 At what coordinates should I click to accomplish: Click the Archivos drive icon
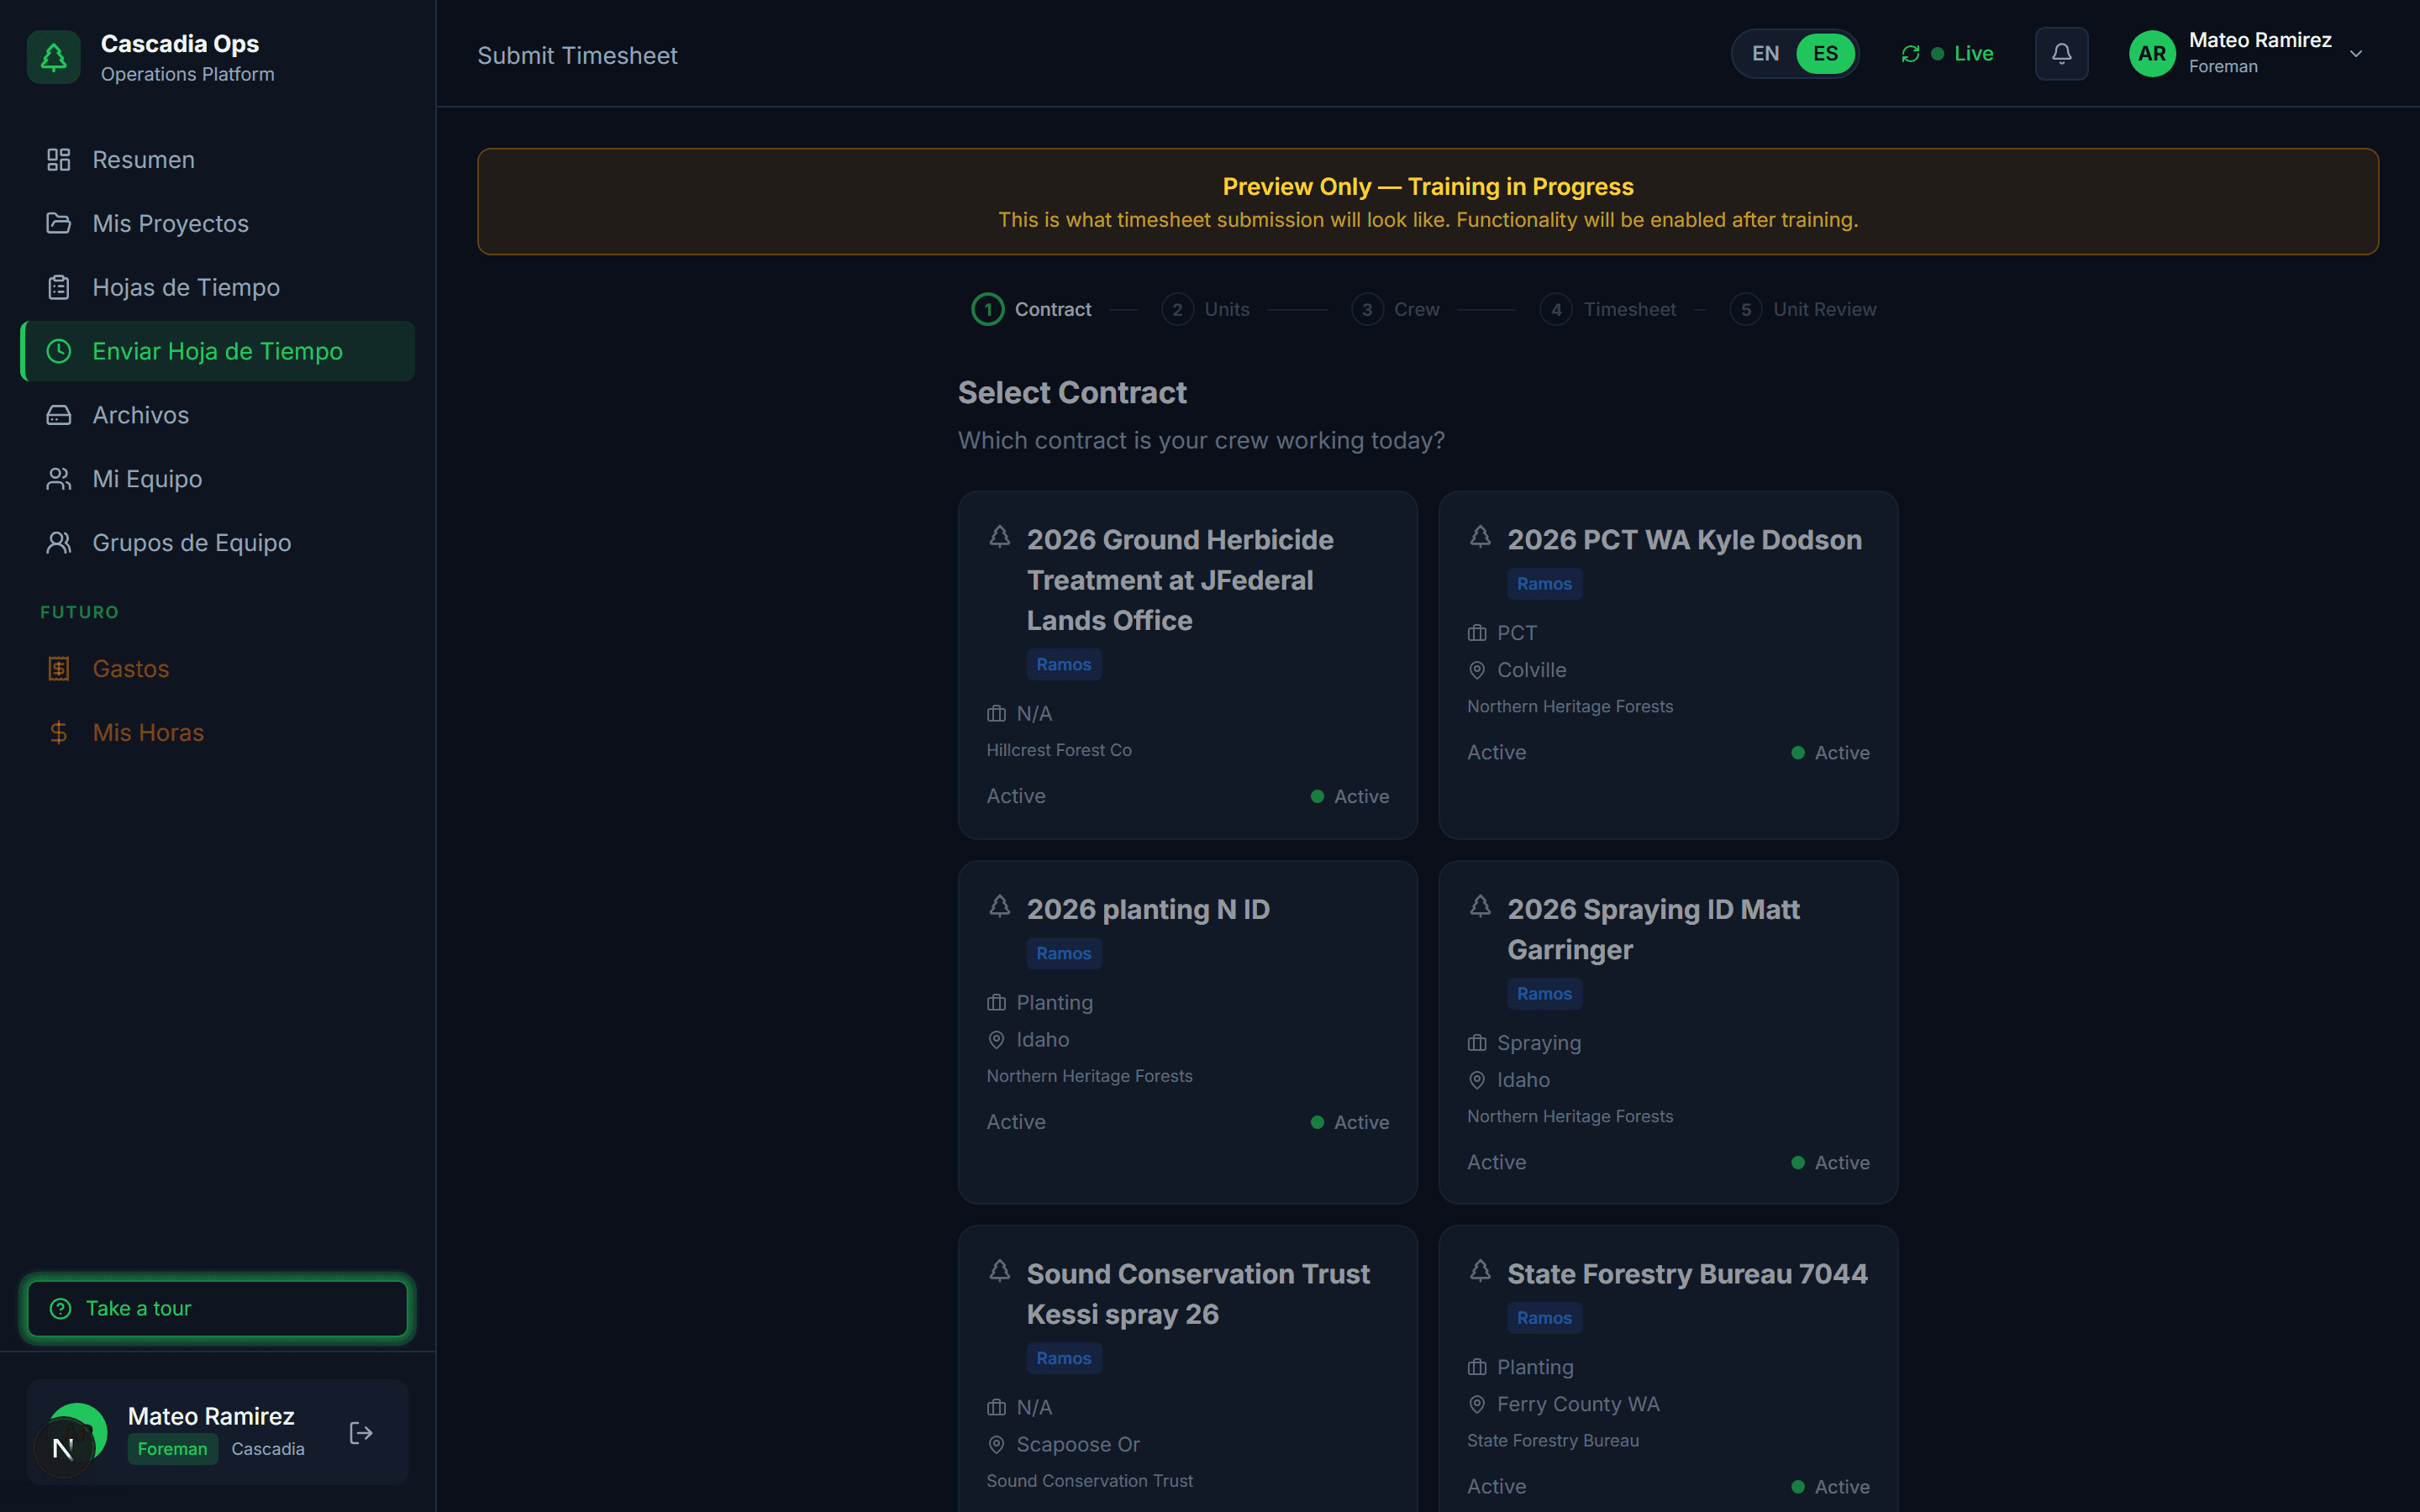pyautogui.click(x=59, y=415)
